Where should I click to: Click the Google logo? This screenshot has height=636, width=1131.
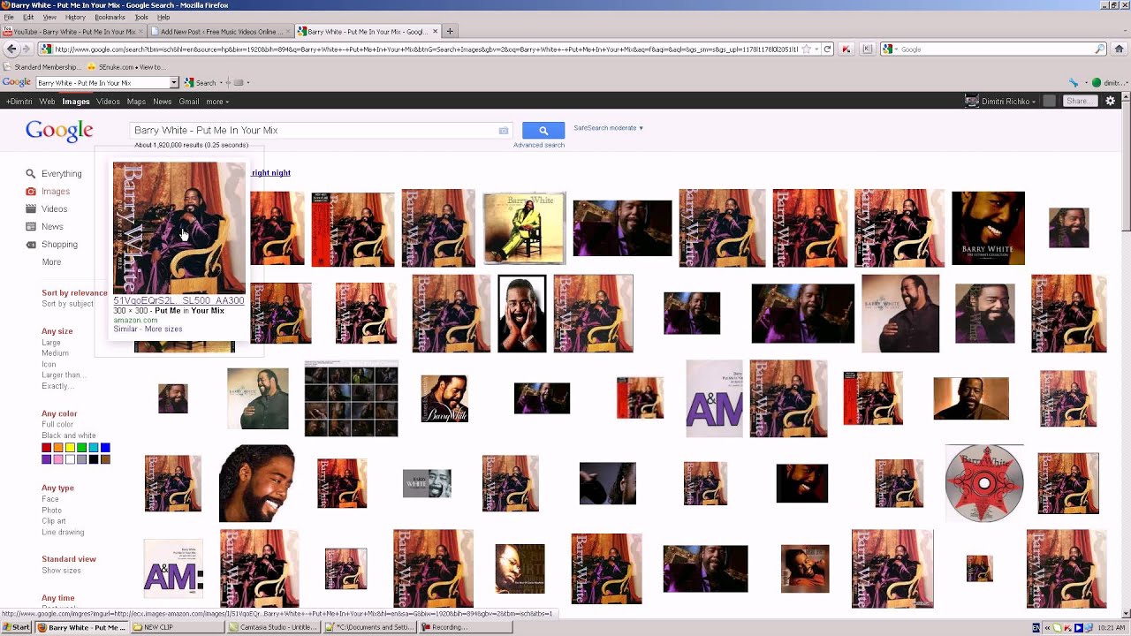pos(59,131)
